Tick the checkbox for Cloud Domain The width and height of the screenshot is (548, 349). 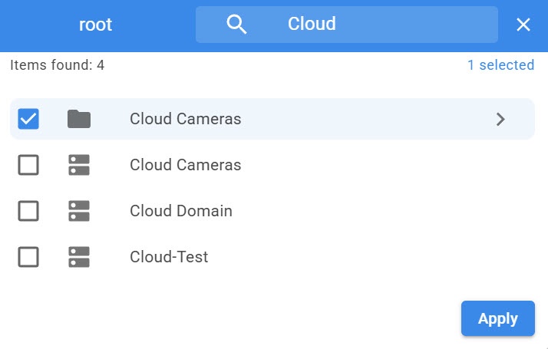tap(28, 211)
